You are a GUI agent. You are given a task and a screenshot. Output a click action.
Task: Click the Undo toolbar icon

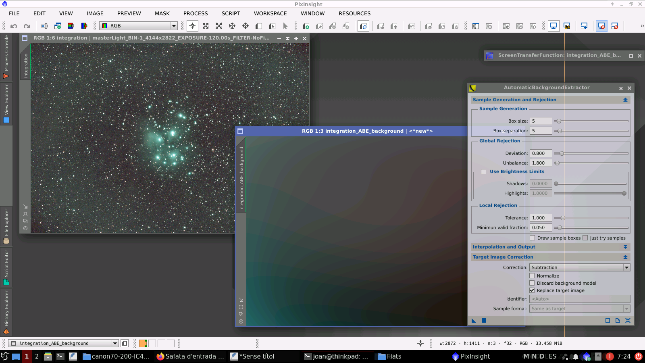click(x=15, y=26)
